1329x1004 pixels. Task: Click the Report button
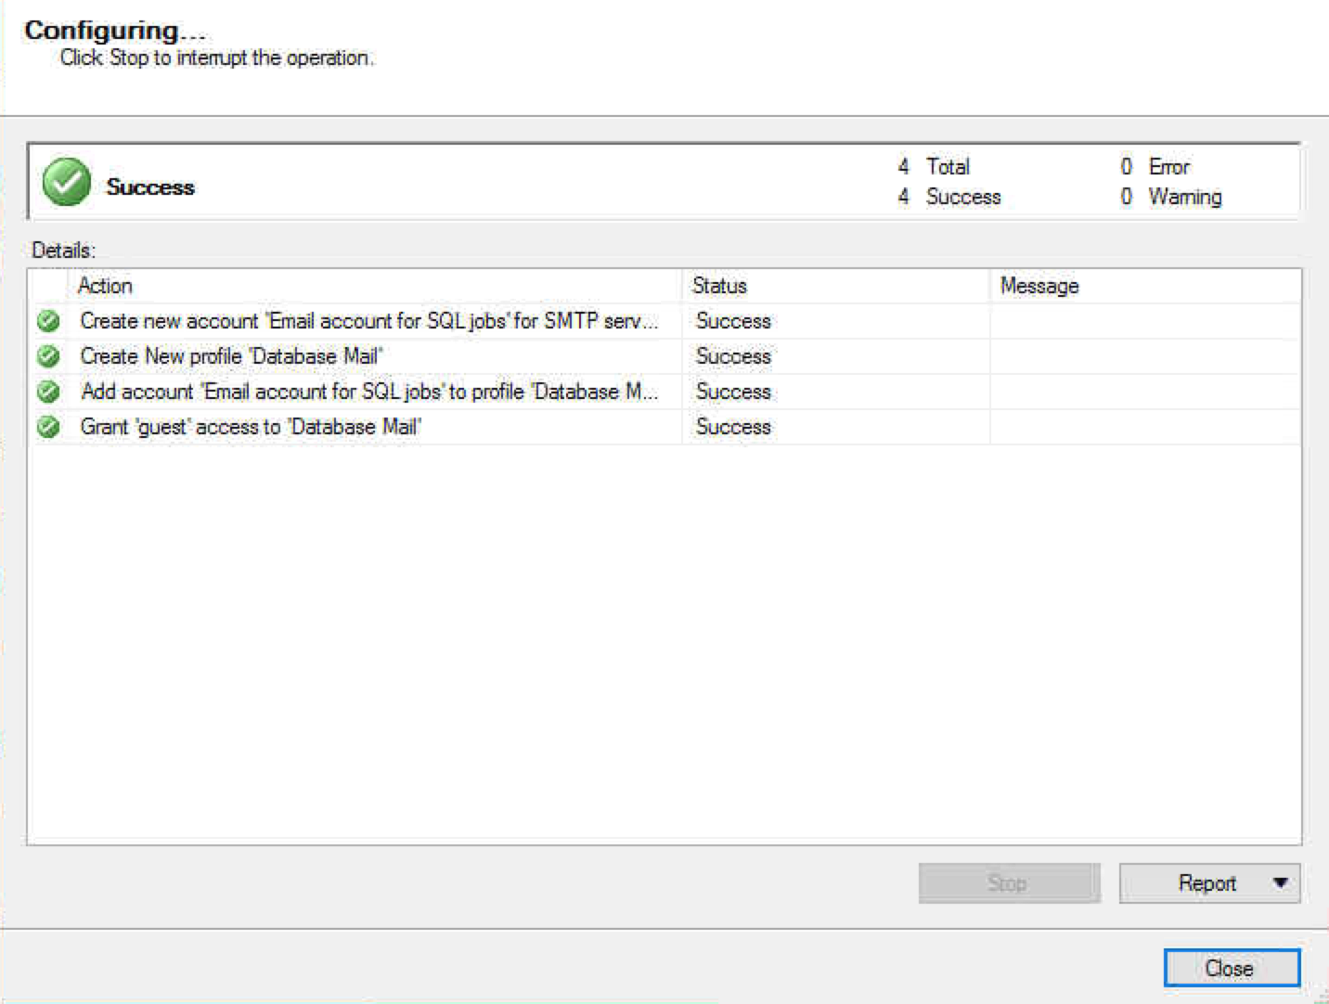tap(1207, 882)
